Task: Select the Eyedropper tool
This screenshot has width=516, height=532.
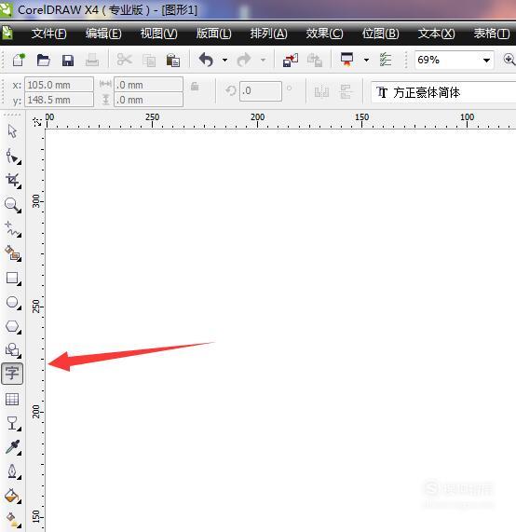Action: (13, 447)
